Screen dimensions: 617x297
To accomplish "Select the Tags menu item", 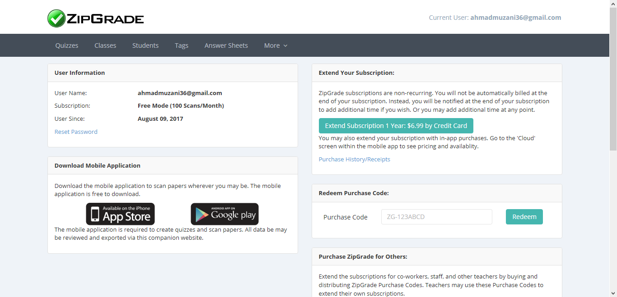I will (182, 46).
